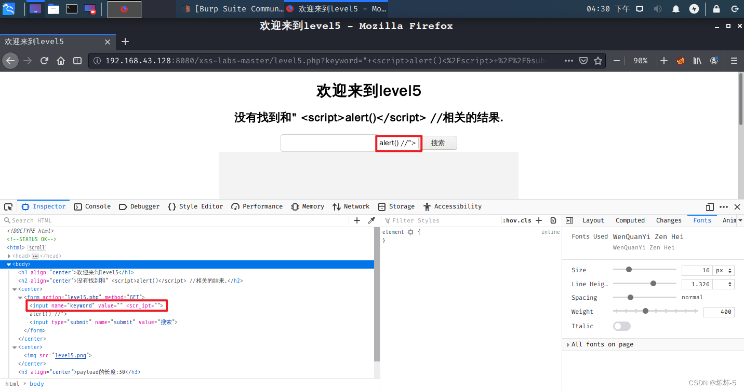Image resolution: width=744 pixels, height=391 pixels.
Task: Show site information in the address bar
Action: 97,61
